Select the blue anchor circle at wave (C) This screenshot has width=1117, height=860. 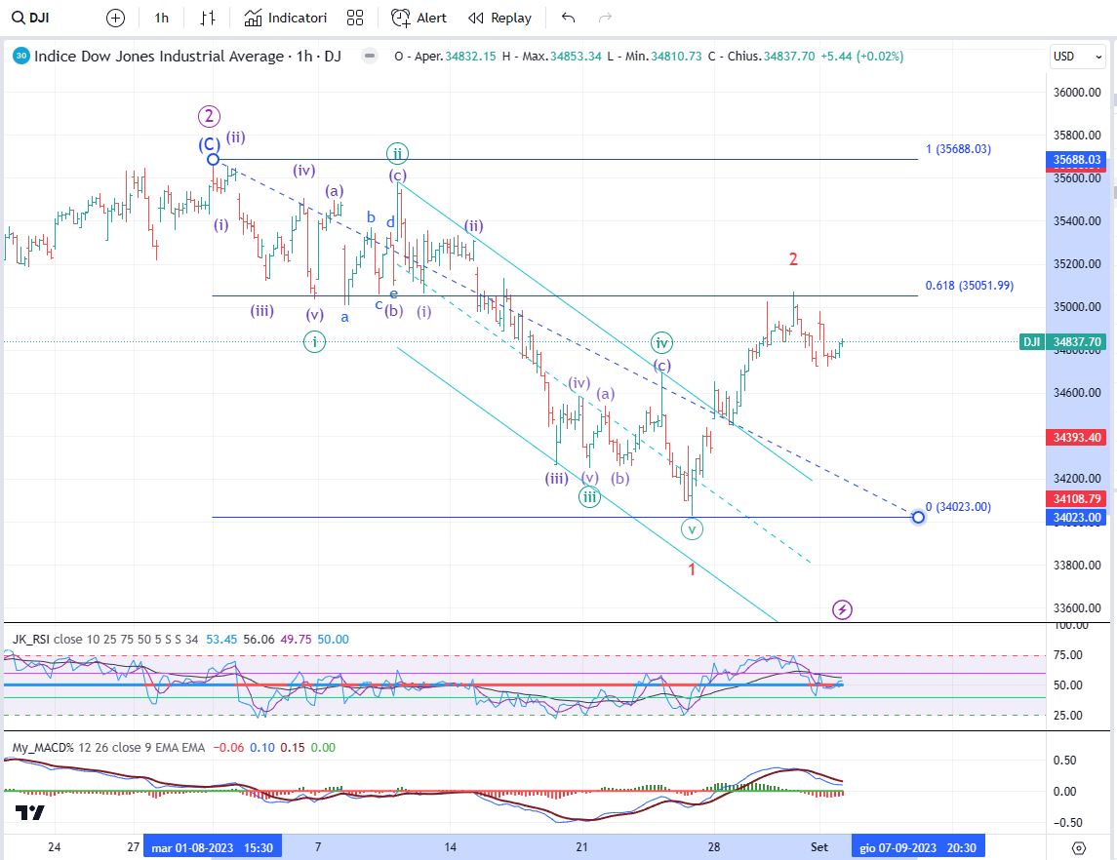point(213,160)
